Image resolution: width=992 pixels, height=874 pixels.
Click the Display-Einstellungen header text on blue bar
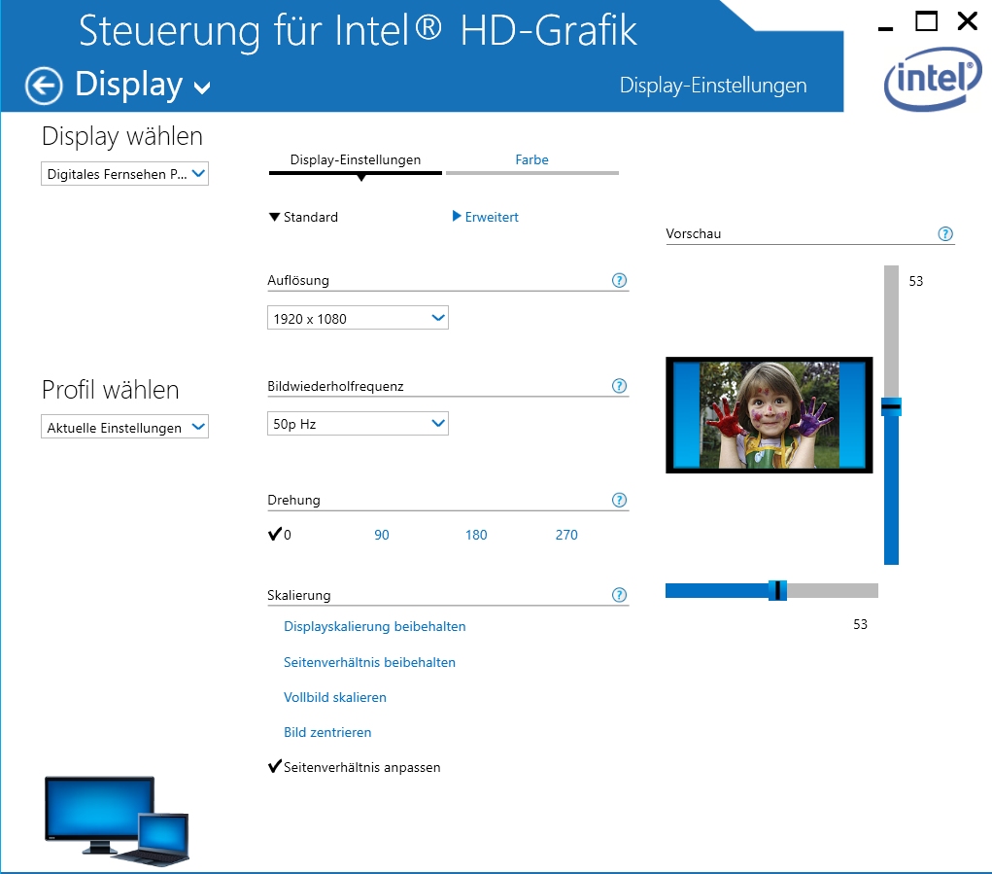tap(713, 86)
